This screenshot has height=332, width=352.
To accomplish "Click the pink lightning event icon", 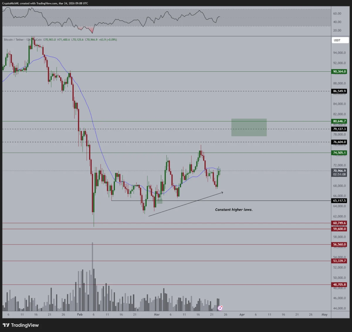I will (220, 308).
